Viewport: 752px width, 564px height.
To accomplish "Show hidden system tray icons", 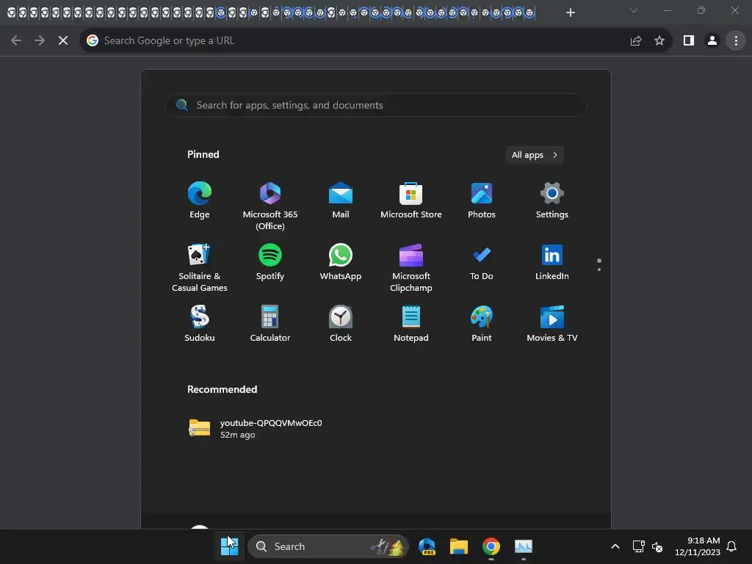I will [x=615, y=546].
